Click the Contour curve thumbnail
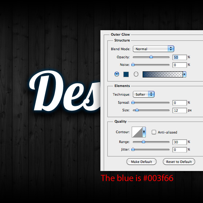This screenshot has height=203, width=203. (x=137, y=132)
